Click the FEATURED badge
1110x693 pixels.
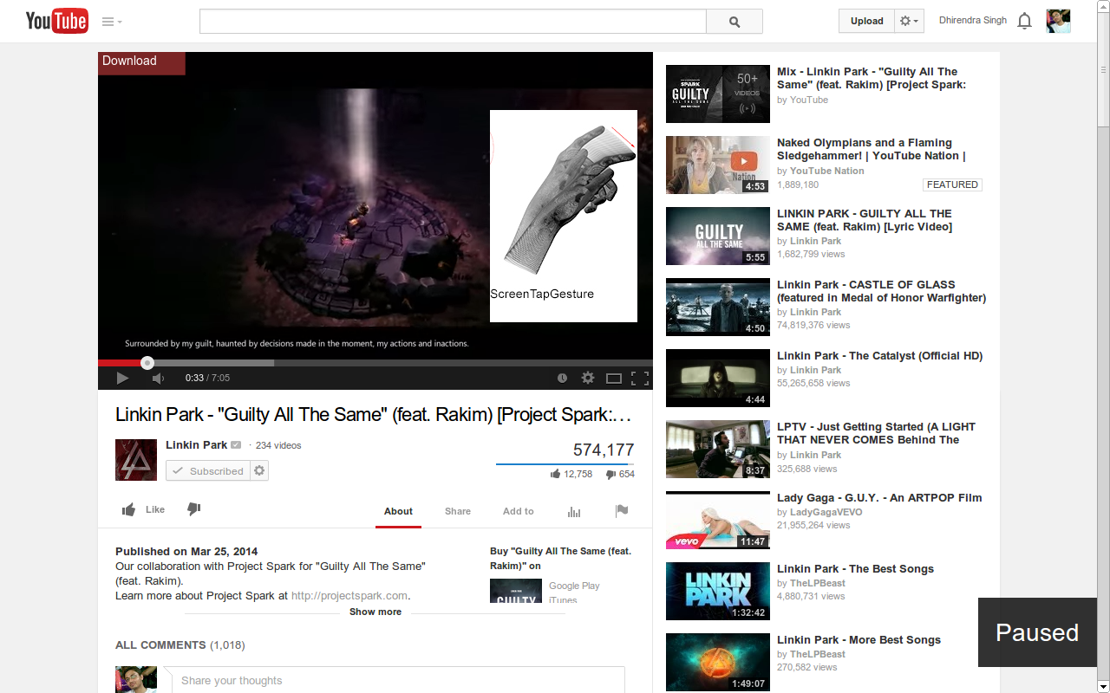952,185
